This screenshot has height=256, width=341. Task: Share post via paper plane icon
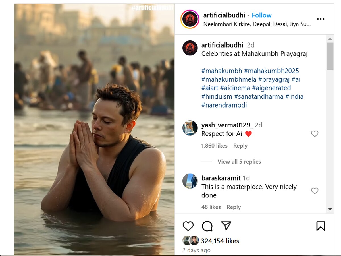click(x=226, y=226)
